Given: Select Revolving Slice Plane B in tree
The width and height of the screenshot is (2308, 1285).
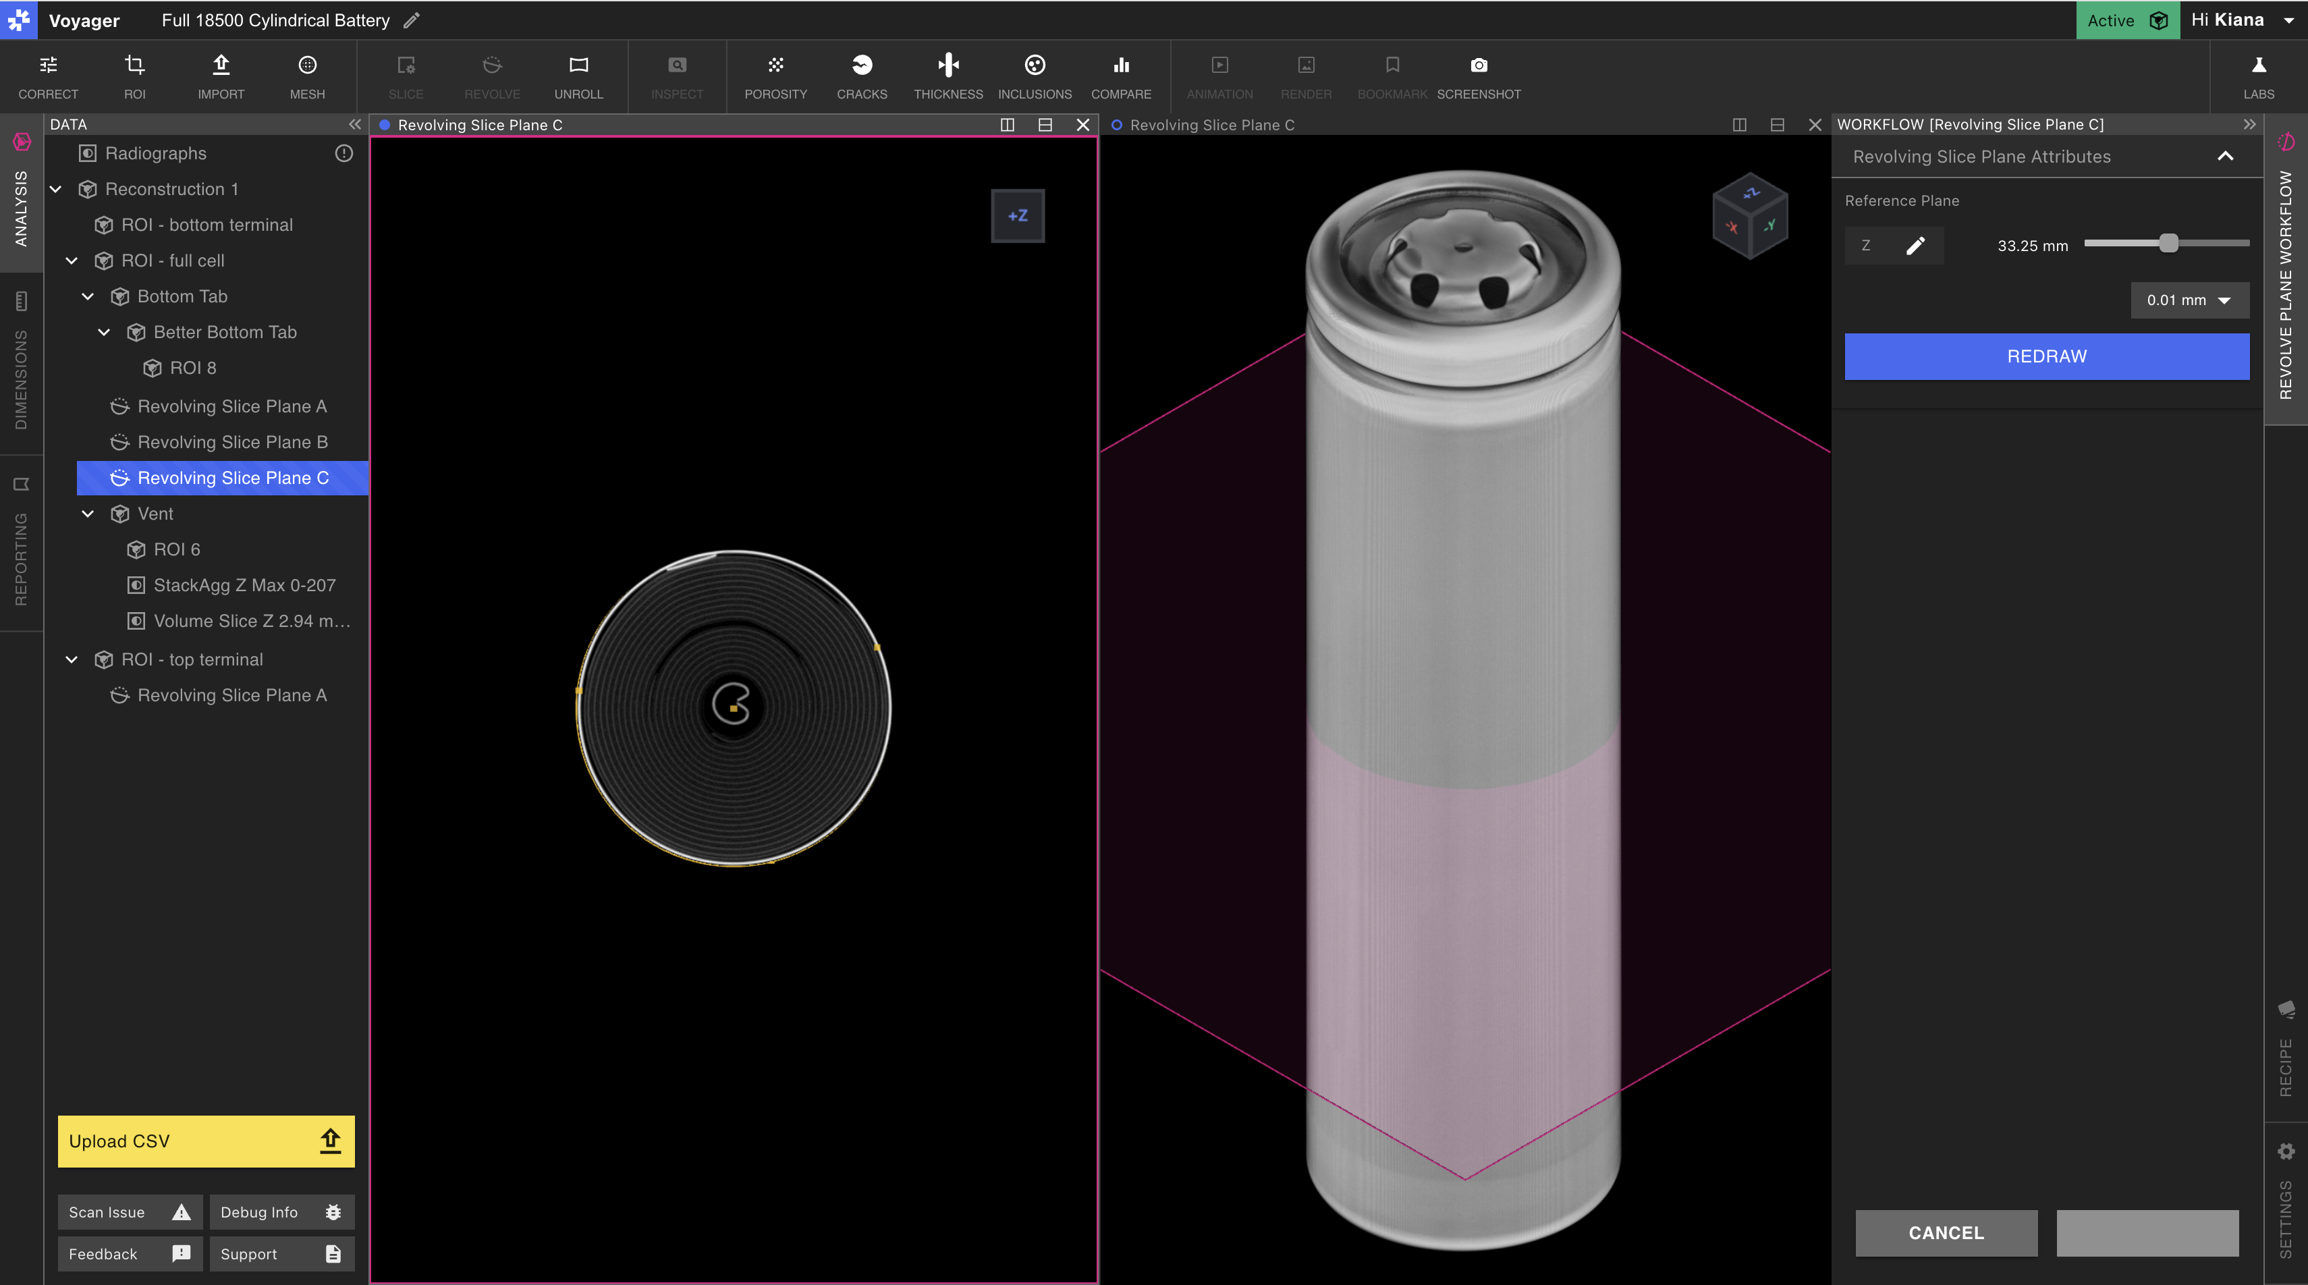Looking at the screenshot, I should (231, 442).
